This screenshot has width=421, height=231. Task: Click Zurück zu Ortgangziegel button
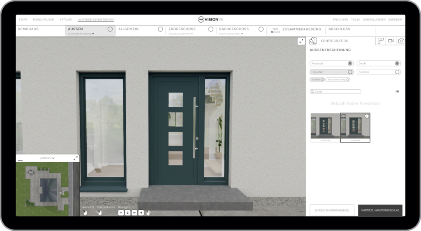click(332, 210)
